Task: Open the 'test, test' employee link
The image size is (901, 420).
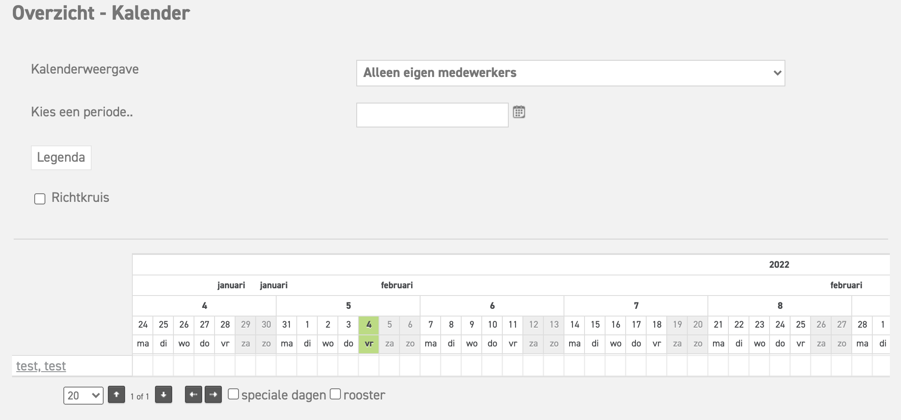Action: point(41,366)
